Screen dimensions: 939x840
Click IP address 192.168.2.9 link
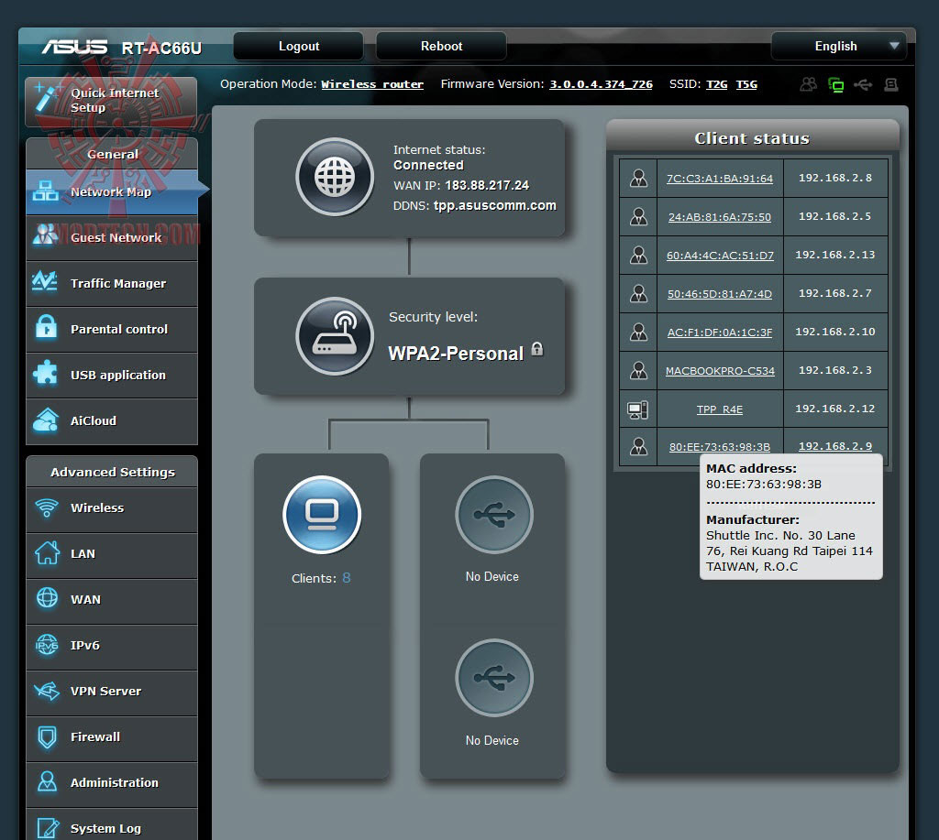[x=835, y=446]
